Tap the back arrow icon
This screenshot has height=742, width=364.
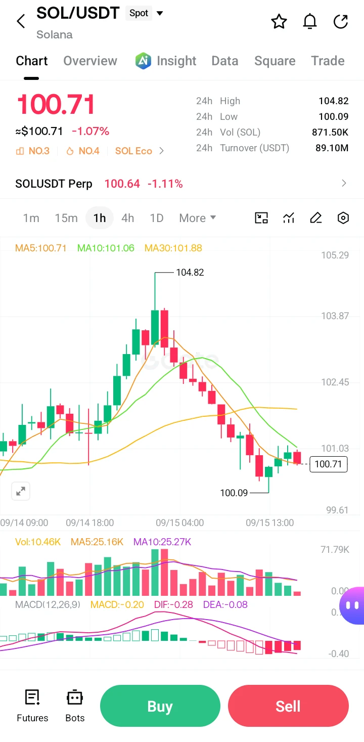21,21
